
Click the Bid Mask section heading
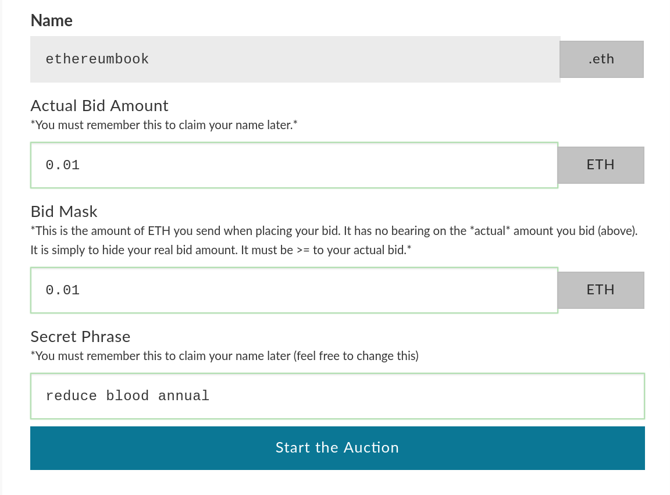pos(63,212)
